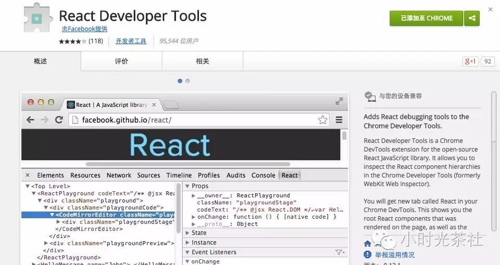Switch to the 相关 tab
Viewport: 500px width, 265px height.
[203, 61]
